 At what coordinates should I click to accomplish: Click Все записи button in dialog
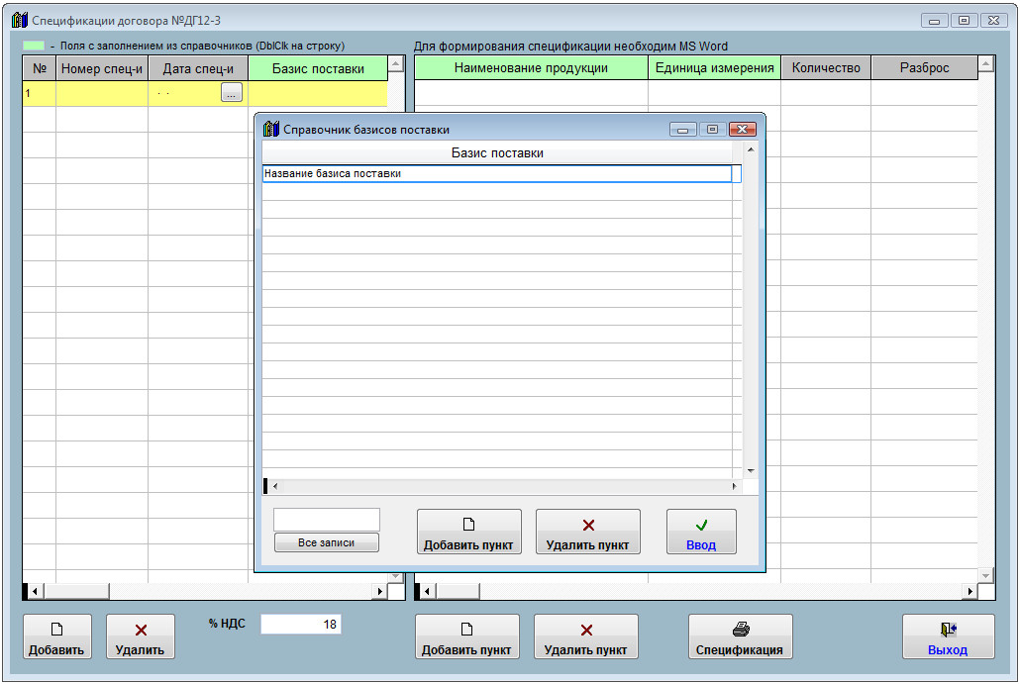[x=327, y=542]
